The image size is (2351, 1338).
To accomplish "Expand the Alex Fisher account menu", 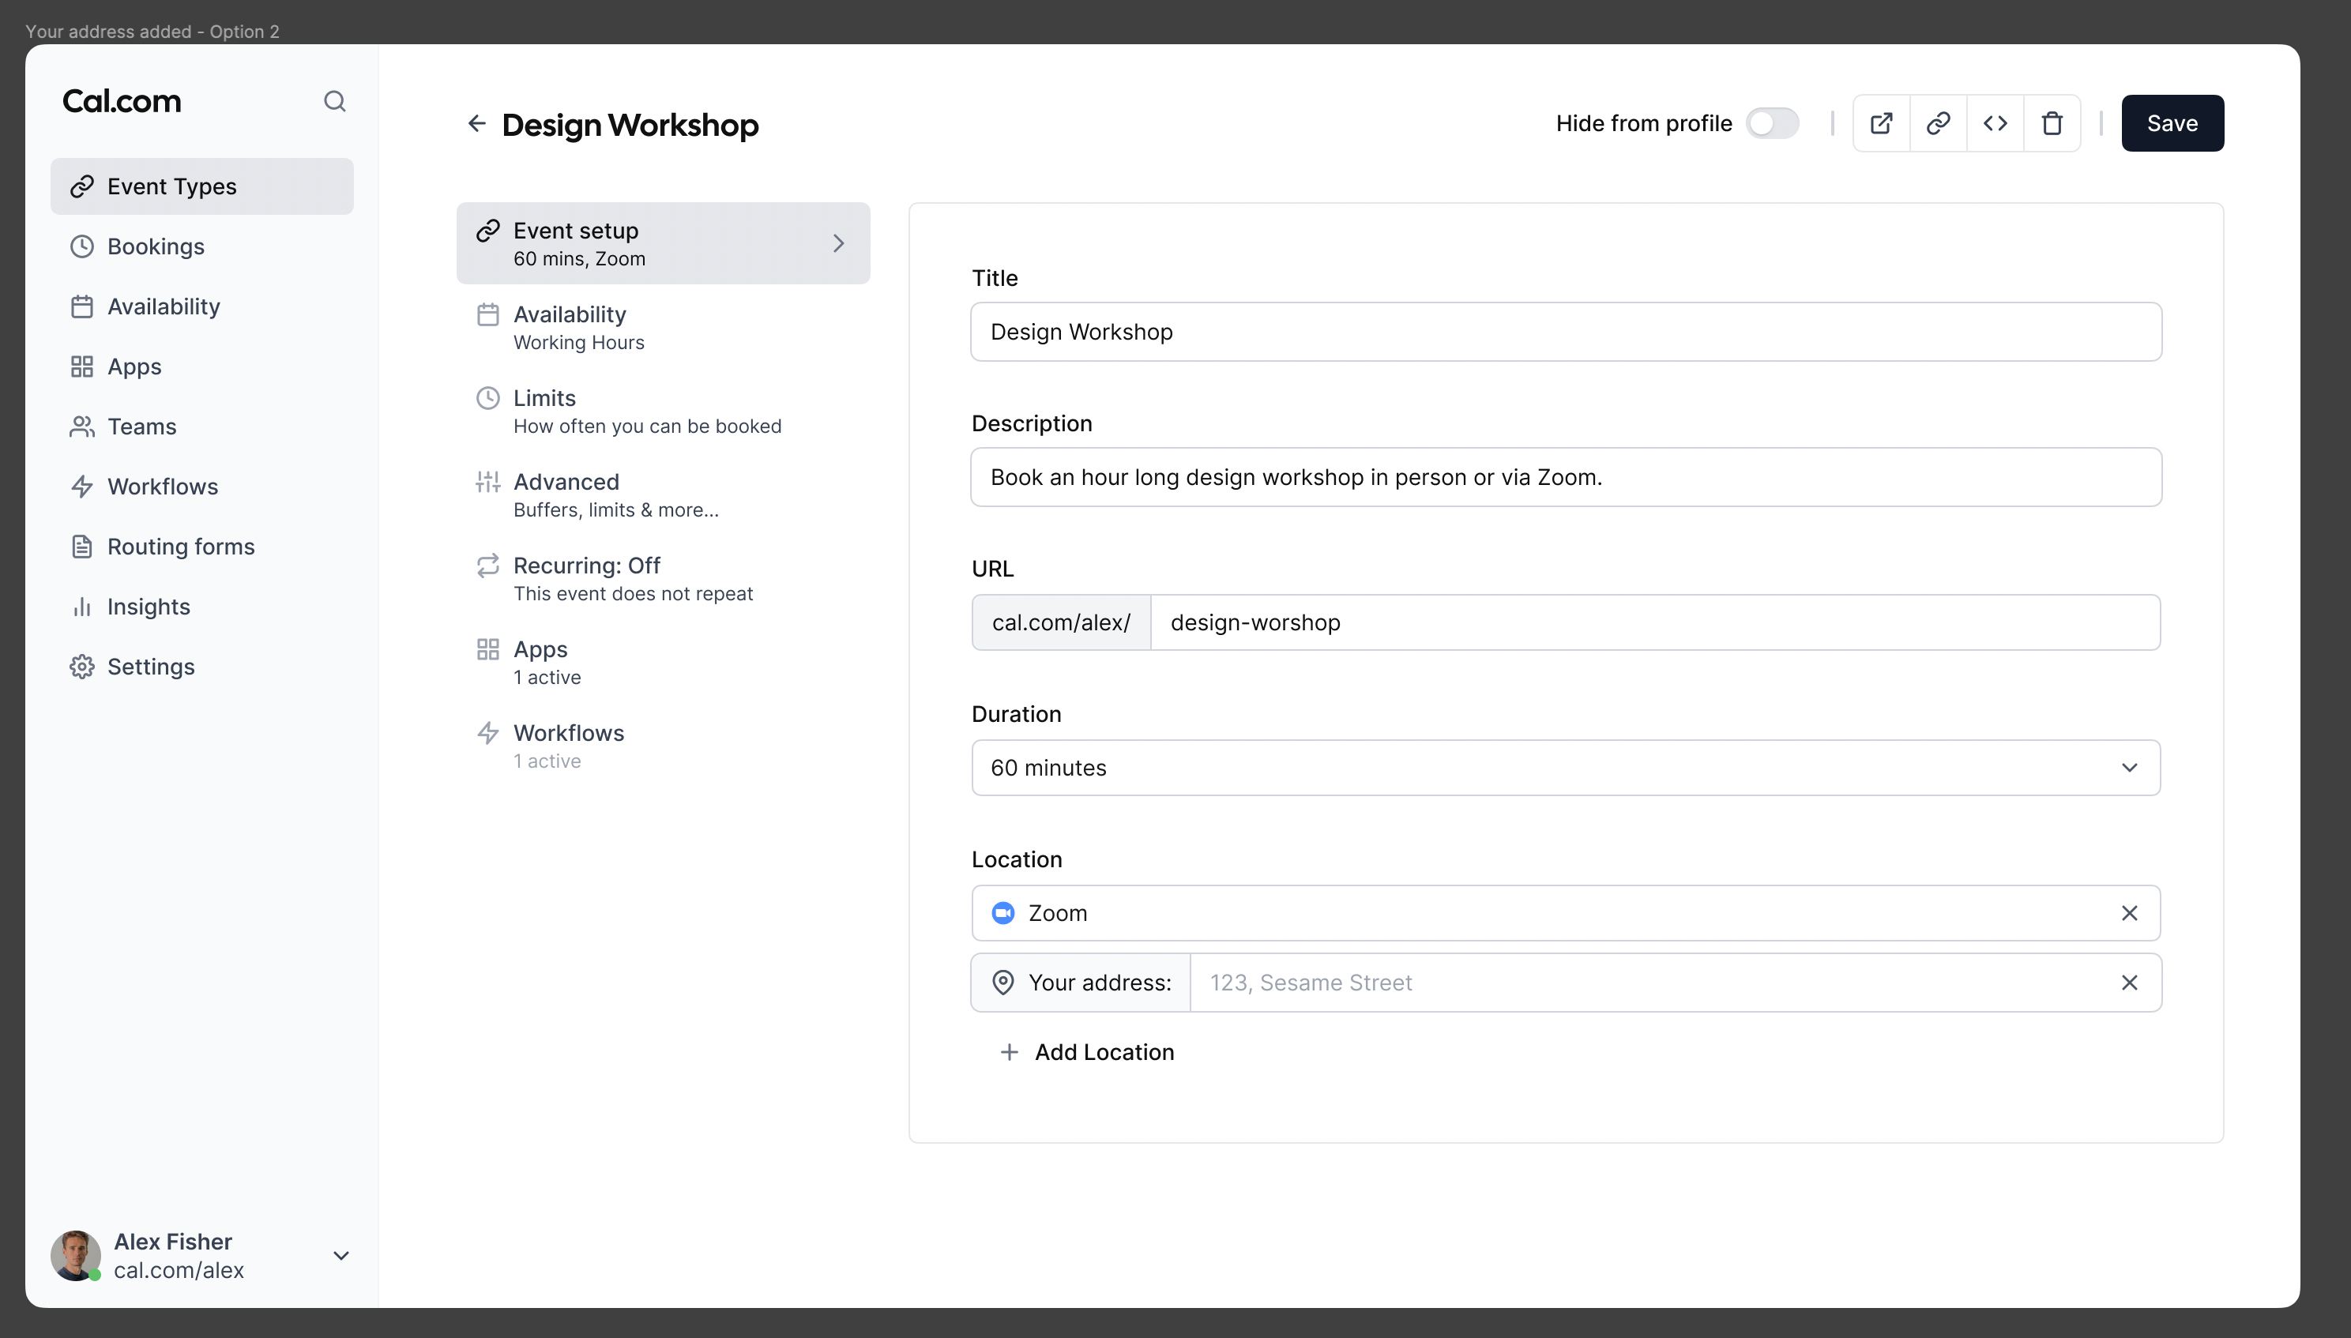I will click(x=341, y=1255).
